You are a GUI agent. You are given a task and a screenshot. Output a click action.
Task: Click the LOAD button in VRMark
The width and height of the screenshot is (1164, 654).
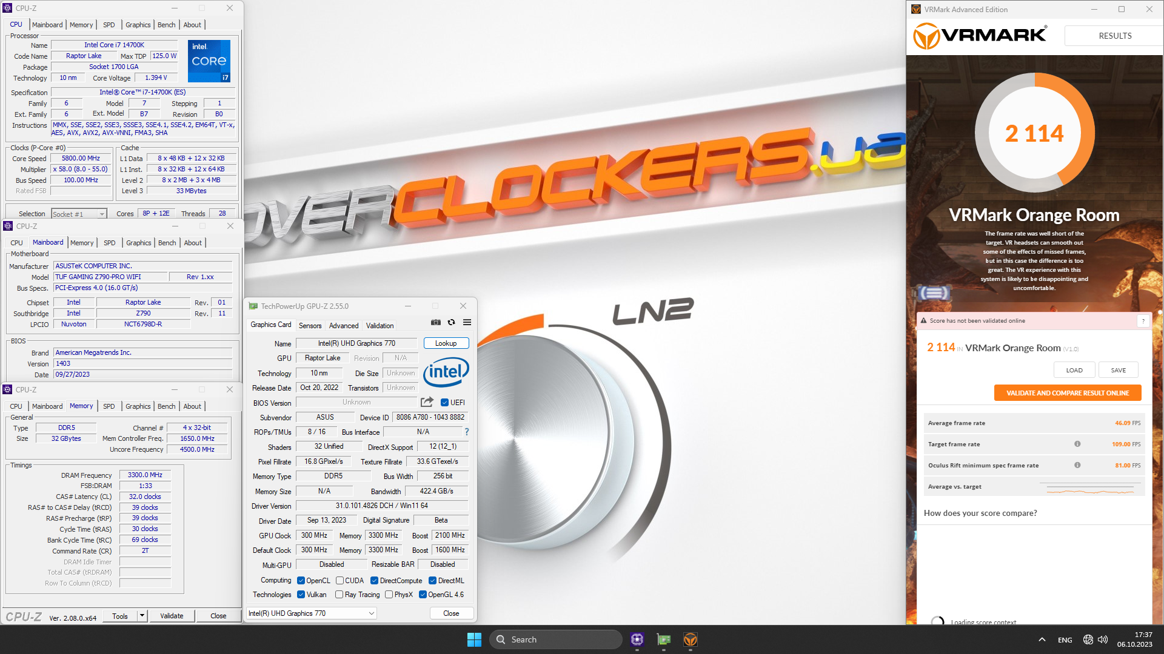click(1074, 370)
